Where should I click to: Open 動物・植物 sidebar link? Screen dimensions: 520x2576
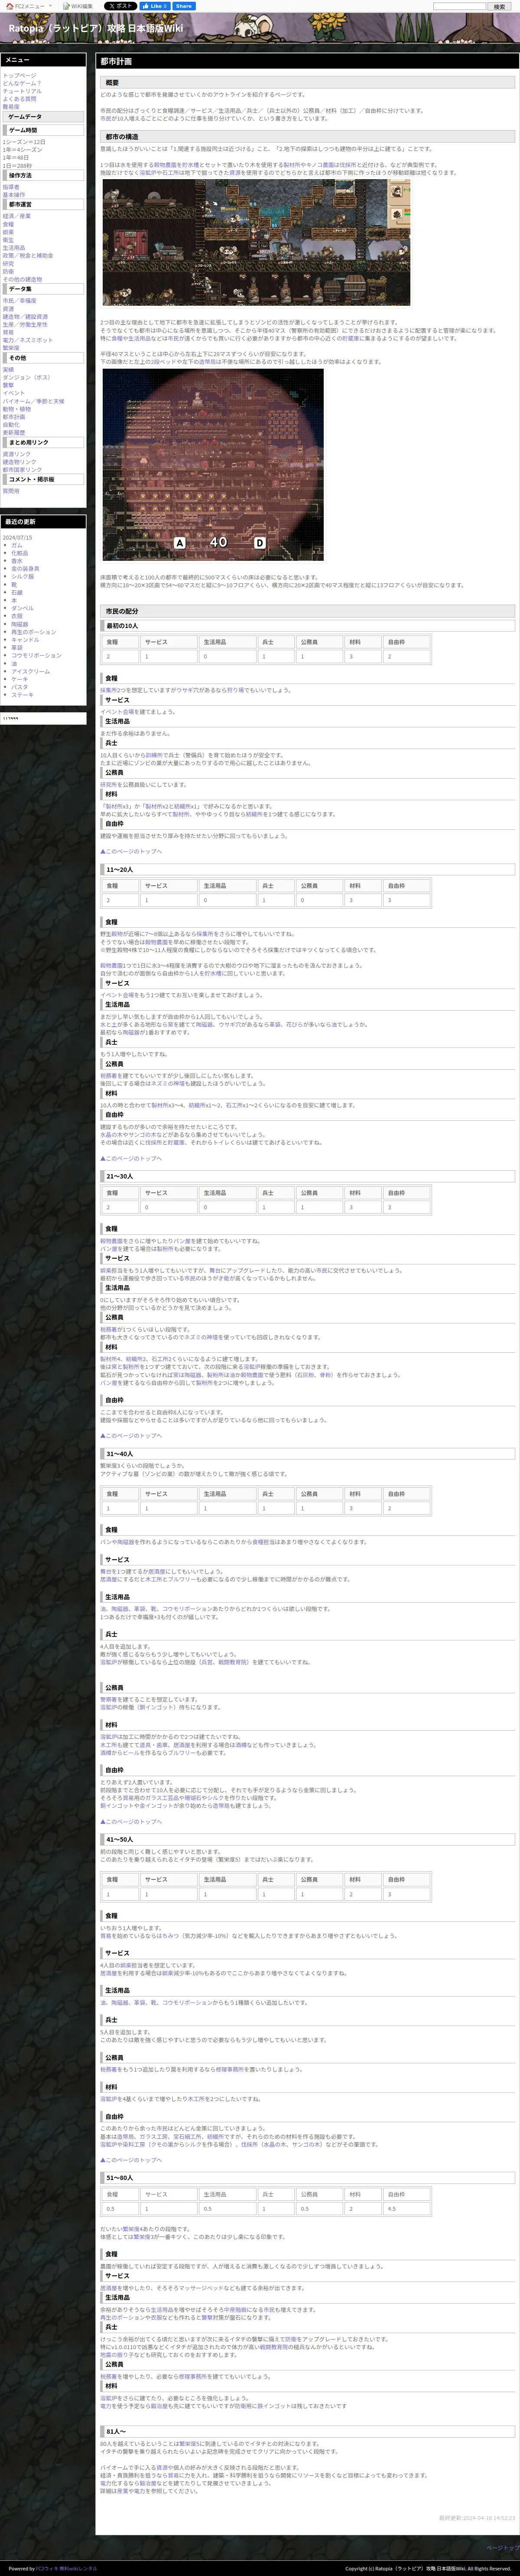click(x=16, y=409)
